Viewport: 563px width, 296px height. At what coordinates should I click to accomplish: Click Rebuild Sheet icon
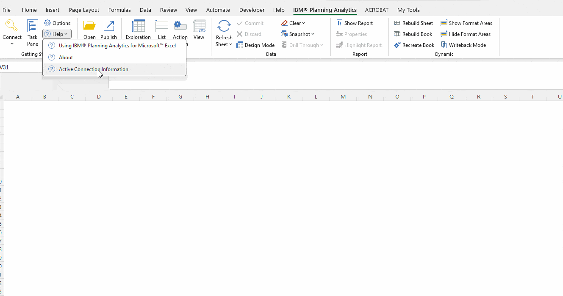[397, 23]
